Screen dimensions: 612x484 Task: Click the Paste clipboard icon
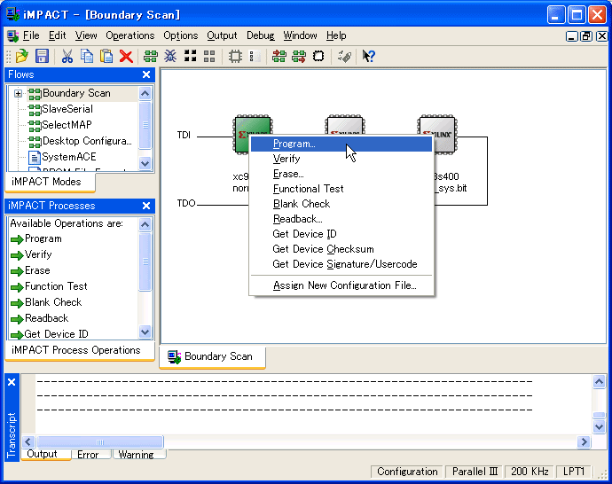tap(106, 56)
